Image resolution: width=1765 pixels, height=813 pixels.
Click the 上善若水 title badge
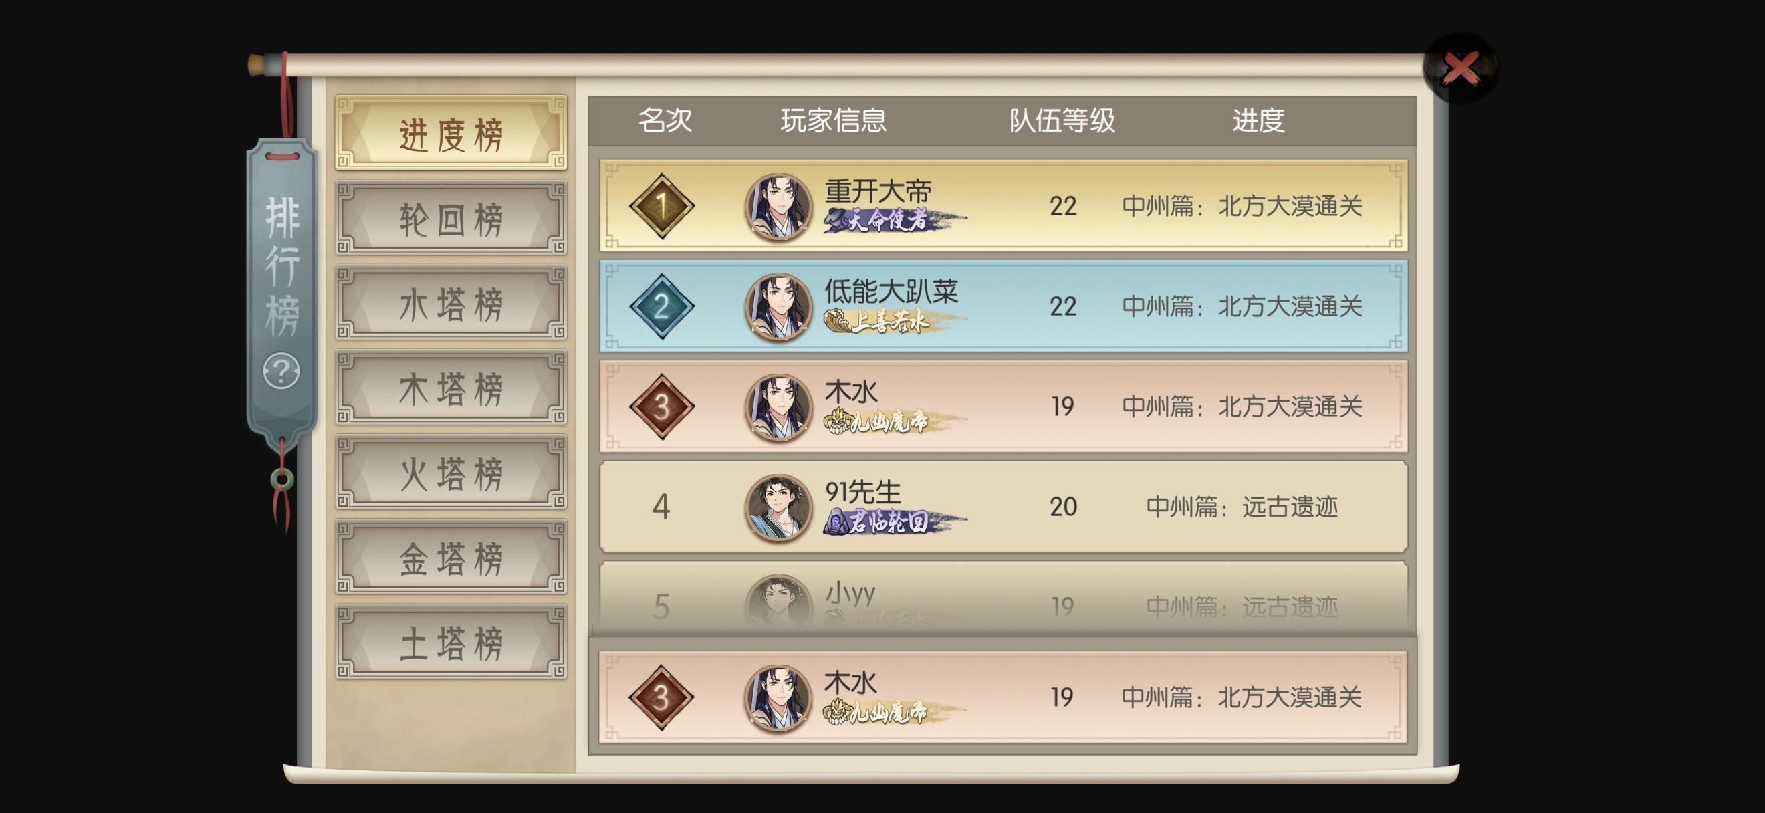pyautogui.click(x=895, y=320)
